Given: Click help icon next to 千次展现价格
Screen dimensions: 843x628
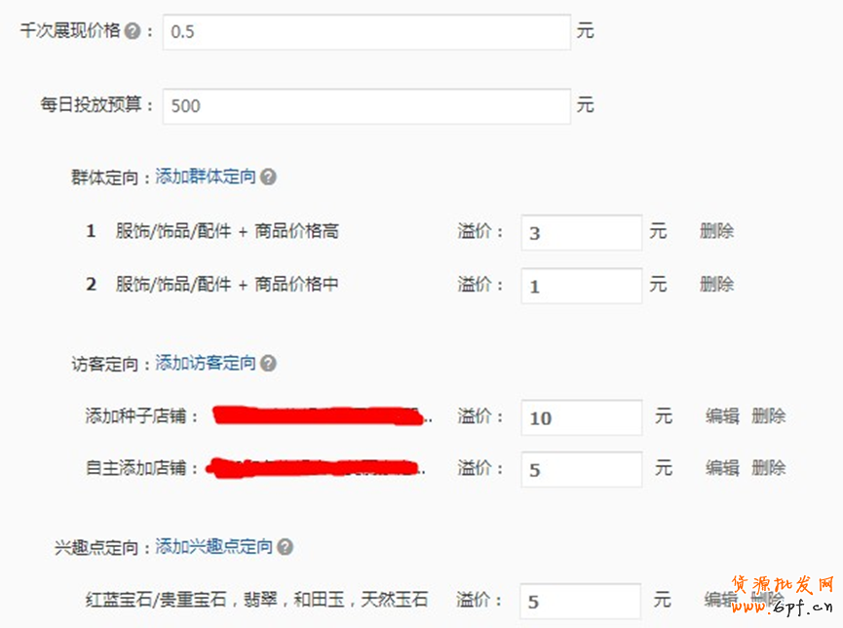Looking at the screenshot, I should 133,31.
